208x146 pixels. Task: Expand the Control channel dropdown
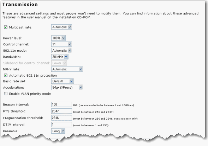(61, 44)
